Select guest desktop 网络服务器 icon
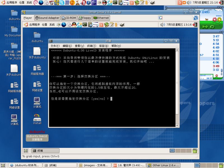 [37, 70]
